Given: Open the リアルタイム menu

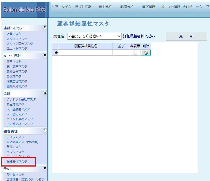Looking at the screenshot, I should pyautogui.click(x=61, y=7).
